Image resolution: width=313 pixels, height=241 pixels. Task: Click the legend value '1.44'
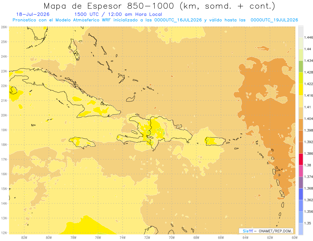coord(308,49)
